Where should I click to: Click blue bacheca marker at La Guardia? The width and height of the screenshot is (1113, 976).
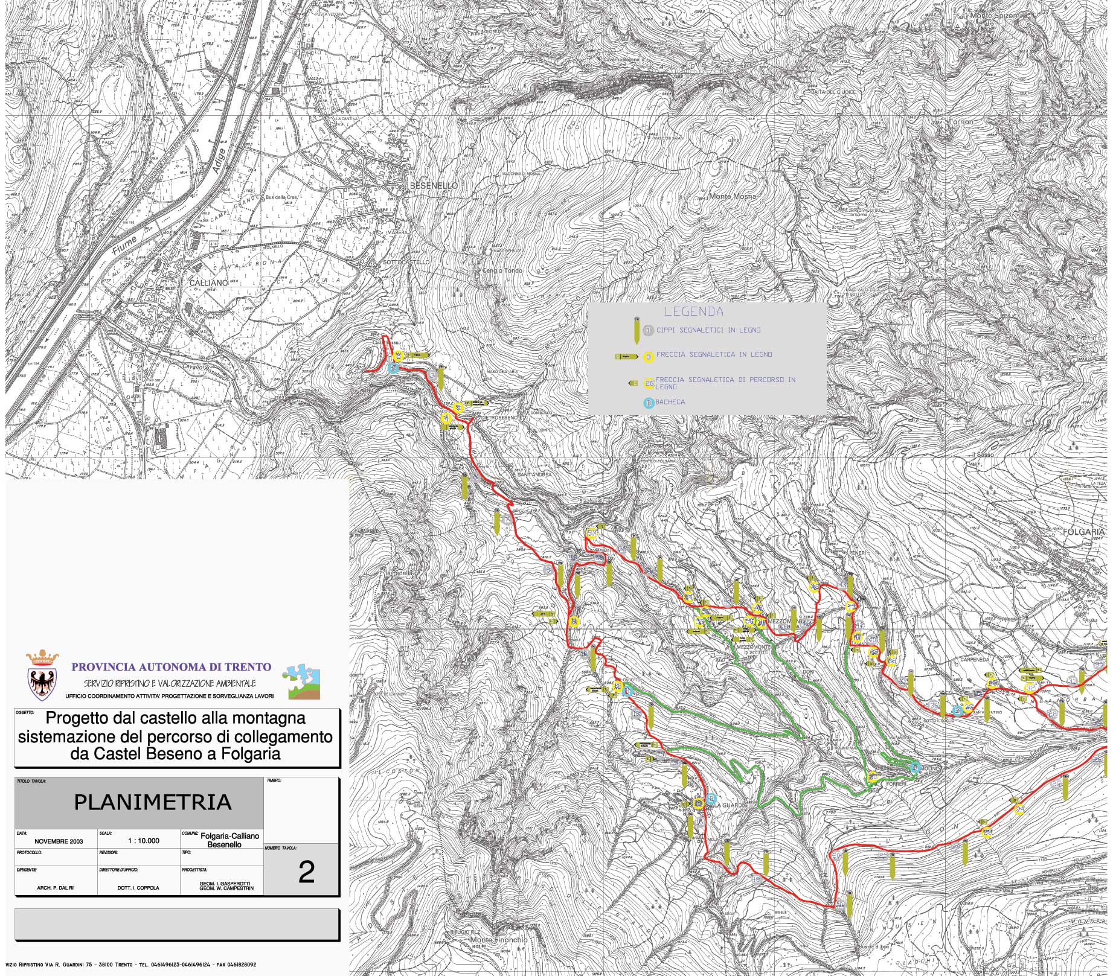pos(711,799)
